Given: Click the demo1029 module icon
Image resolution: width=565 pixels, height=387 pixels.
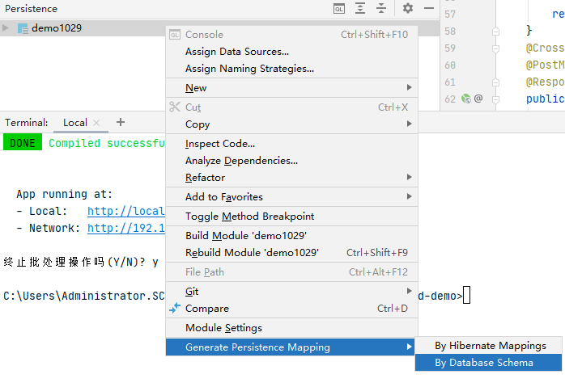Looking at the screenshot, I should [x=23, y=28].
